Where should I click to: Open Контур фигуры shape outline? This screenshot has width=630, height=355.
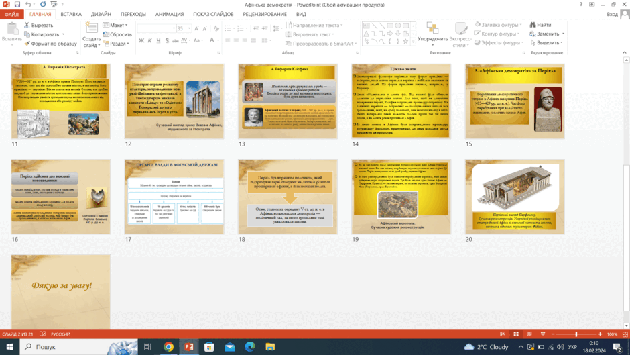[x=497, y=34]
